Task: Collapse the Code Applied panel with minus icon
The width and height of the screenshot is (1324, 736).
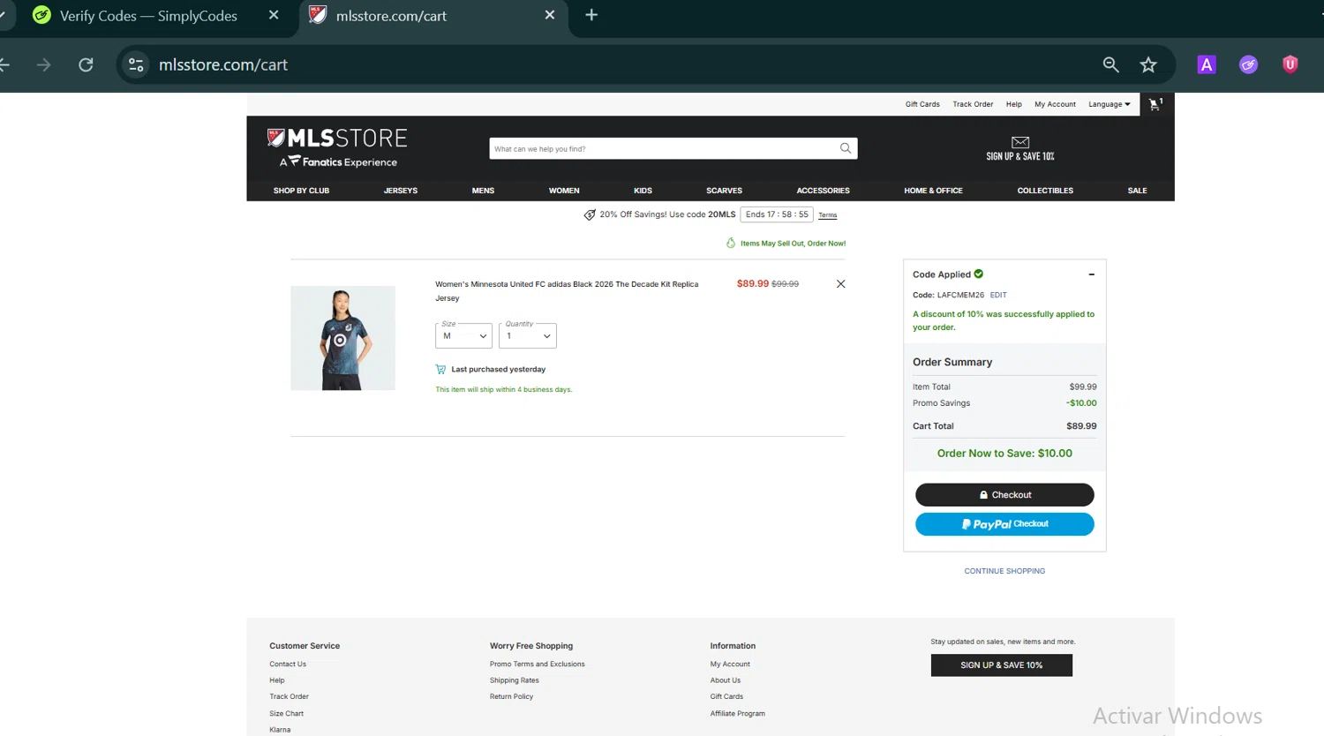Action: [x=1092, y=274]
